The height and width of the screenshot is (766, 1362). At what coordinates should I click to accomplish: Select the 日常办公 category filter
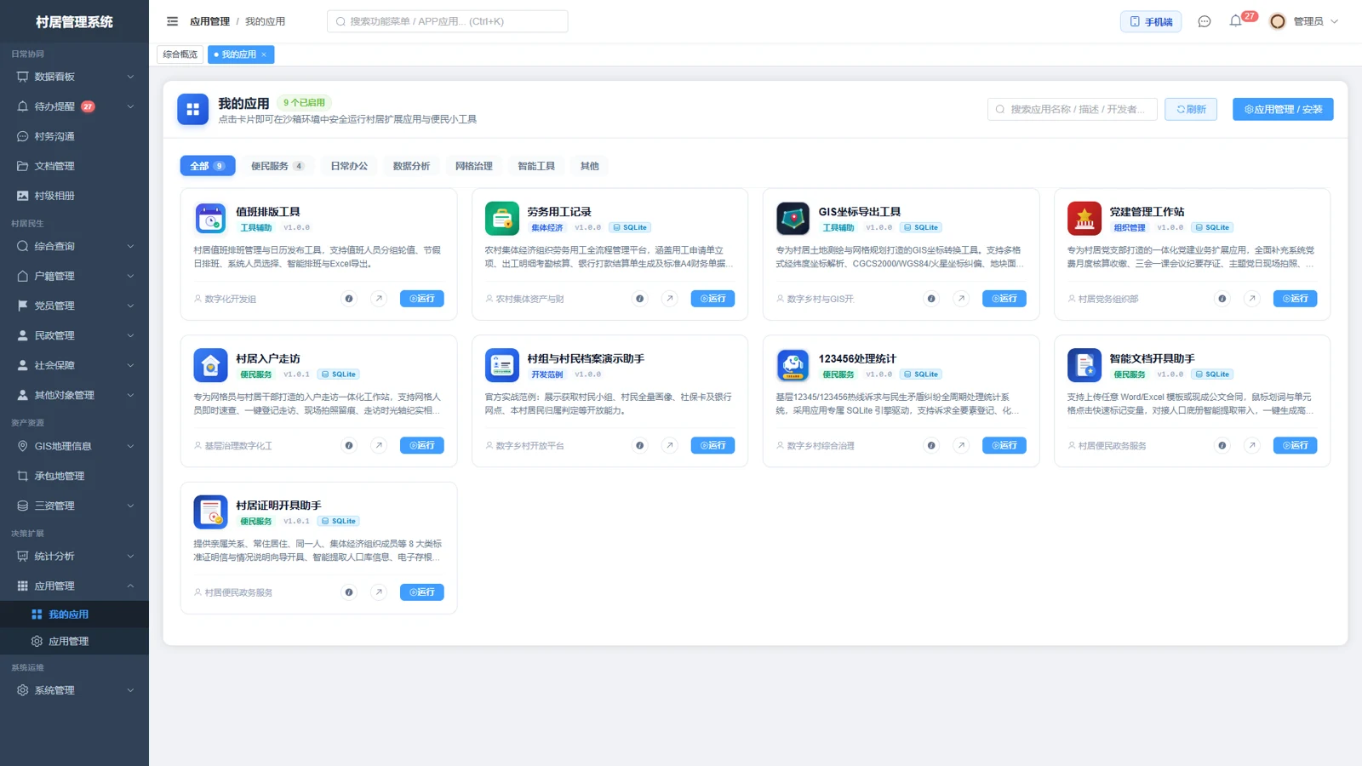click(349, 166)
